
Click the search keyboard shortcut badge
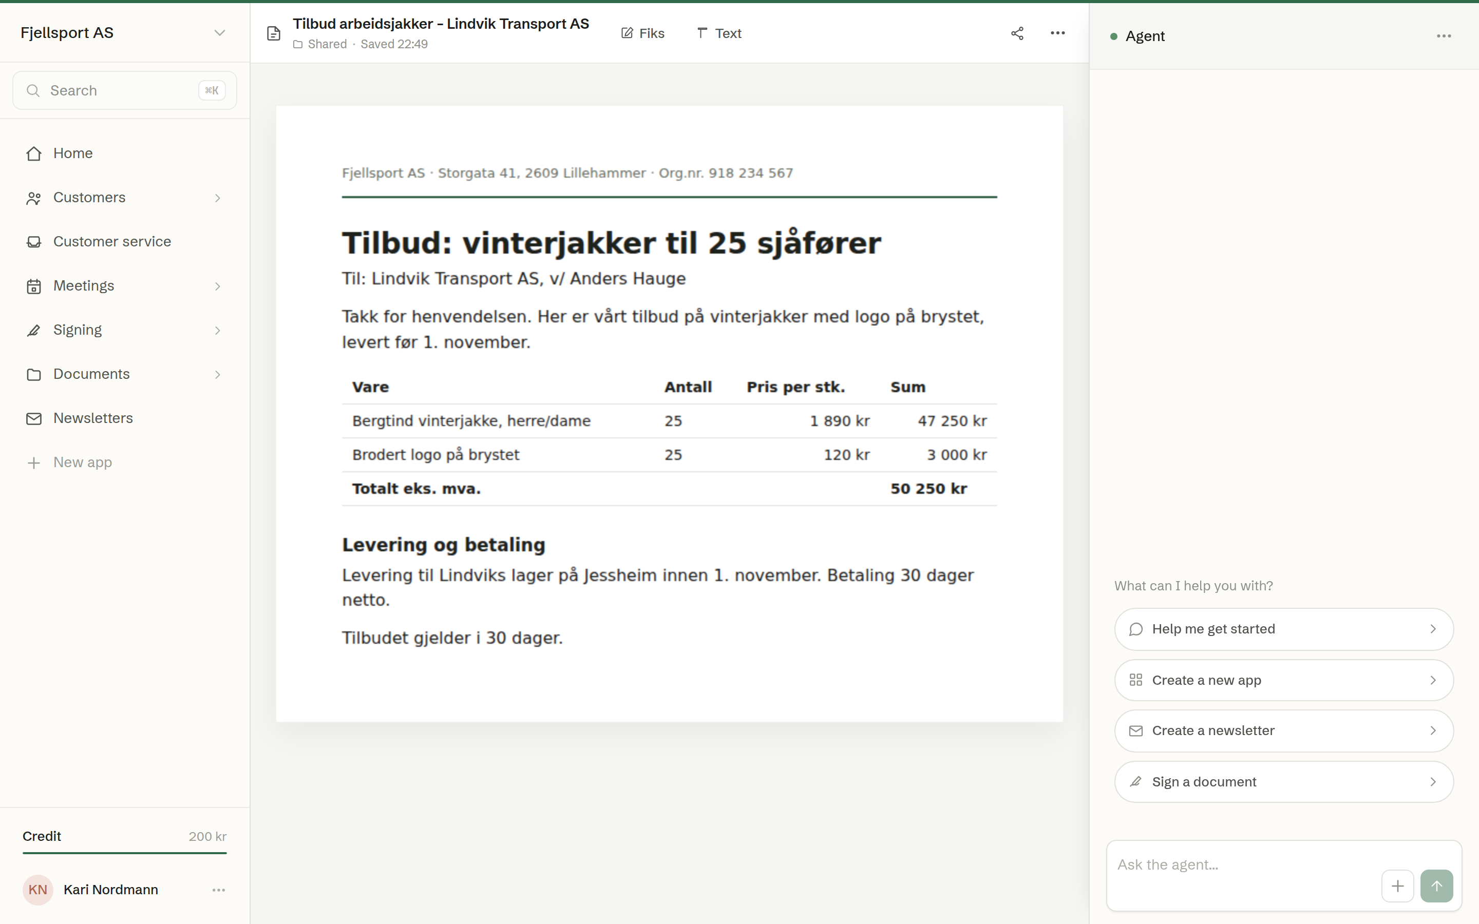[212, 90]
